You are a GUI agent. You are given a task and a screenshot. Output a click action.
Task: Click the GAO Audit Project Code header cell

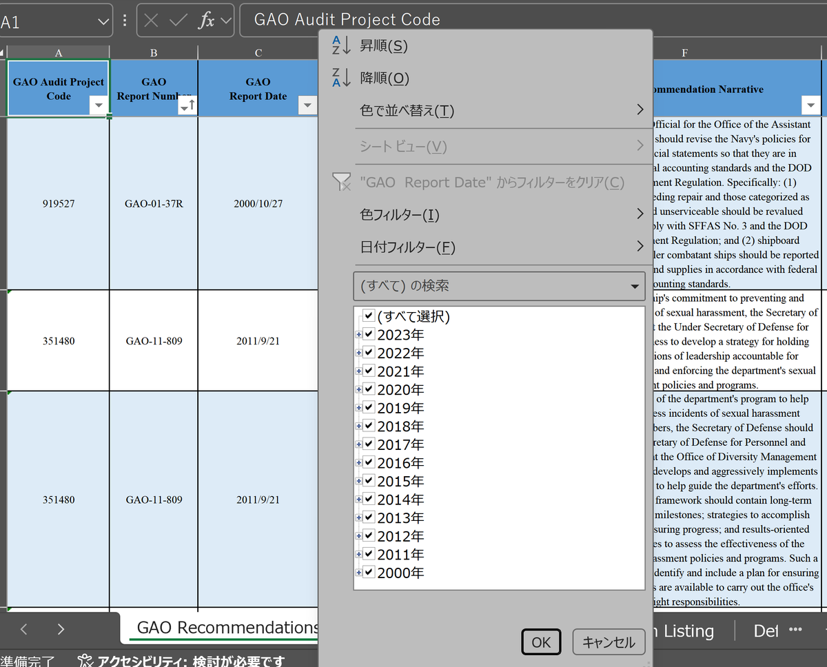tap(59, 88)
